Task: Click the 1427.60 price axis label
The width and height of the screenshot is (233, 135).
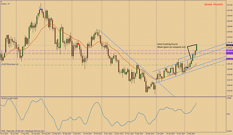Action: pos(229,5)
